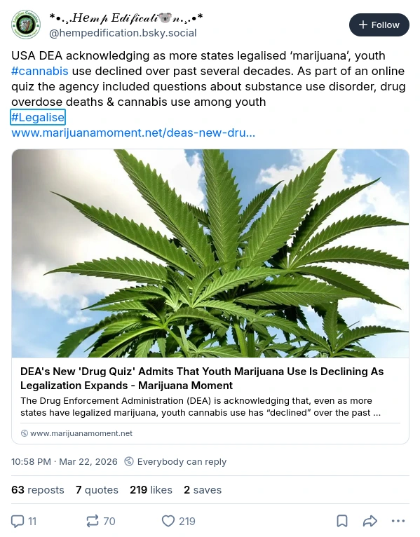The width and height of the screenshot is (420, 537).
Task: Like the post with heart icon
Action: coord(168,522)
